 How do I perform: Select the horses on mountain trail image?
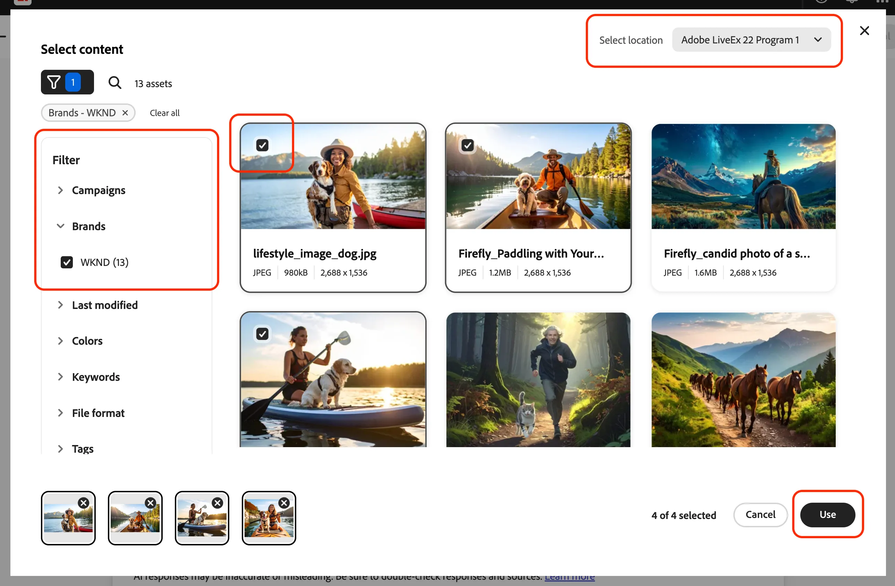pos(743,380)
